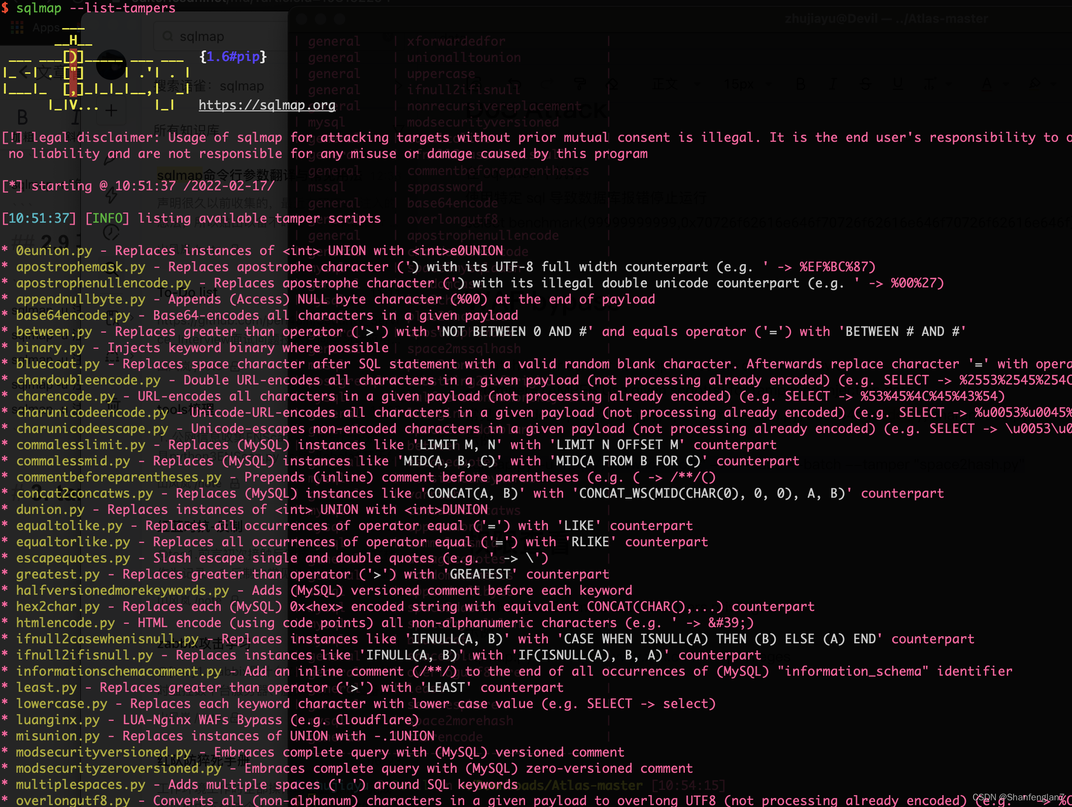
Task: Click the faded Bold B toolbar icon
Action: coord(800,84)
